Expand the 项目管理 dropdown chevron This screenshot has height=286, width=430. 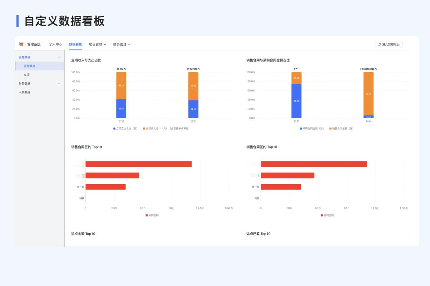(105, 44)
